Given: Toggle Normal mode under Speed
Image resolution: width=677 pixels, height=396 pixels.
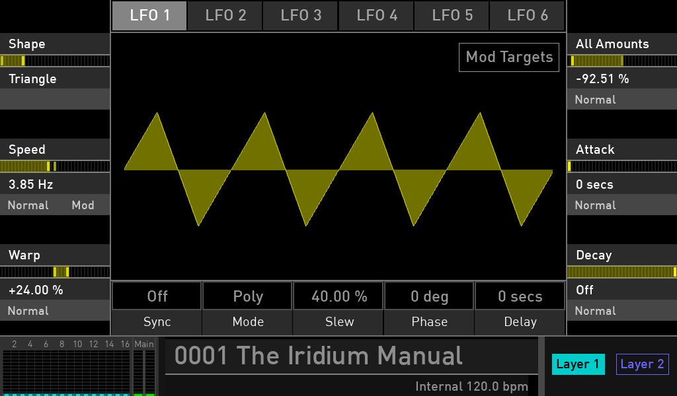Looking at the screenshot, I should coord(28,205).
